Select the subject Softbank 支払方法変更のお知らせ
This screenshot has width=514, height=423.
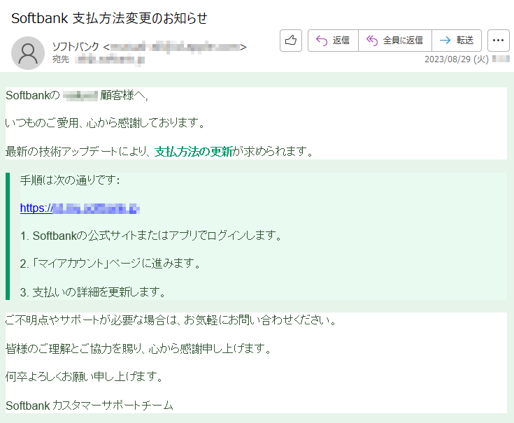coord(109,18)
